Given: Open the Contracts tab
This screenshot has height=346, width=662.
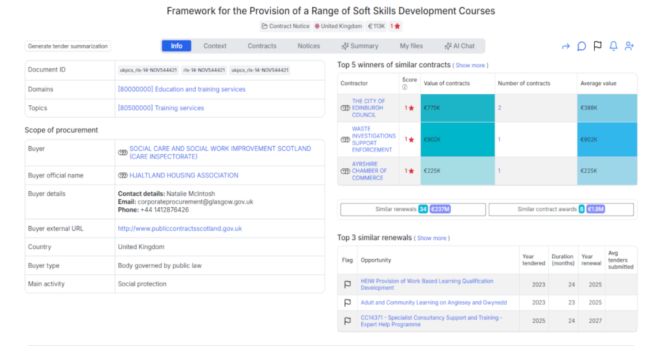Looking at the screenshot, I should coord(262,46).
